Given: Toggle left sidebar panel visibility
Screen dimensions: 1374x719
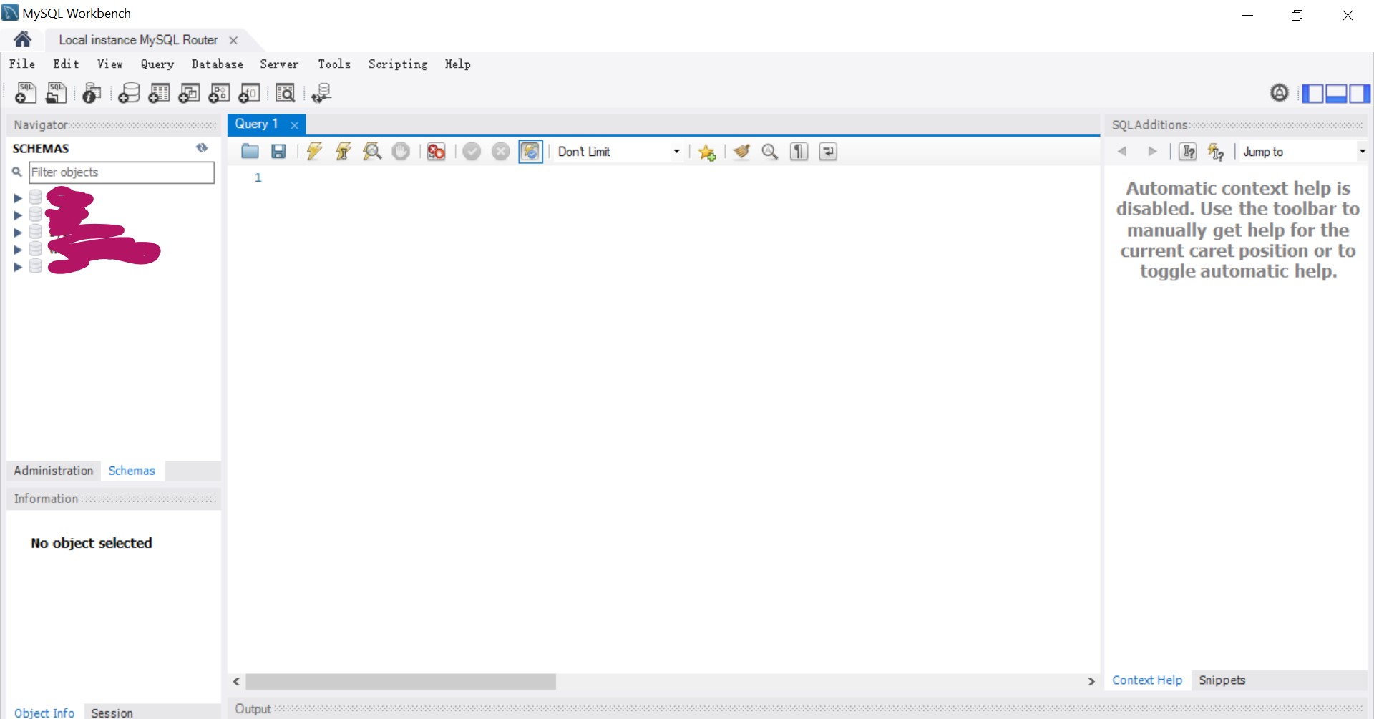Looking at the screenshot, I should [x=1312, y=93].
